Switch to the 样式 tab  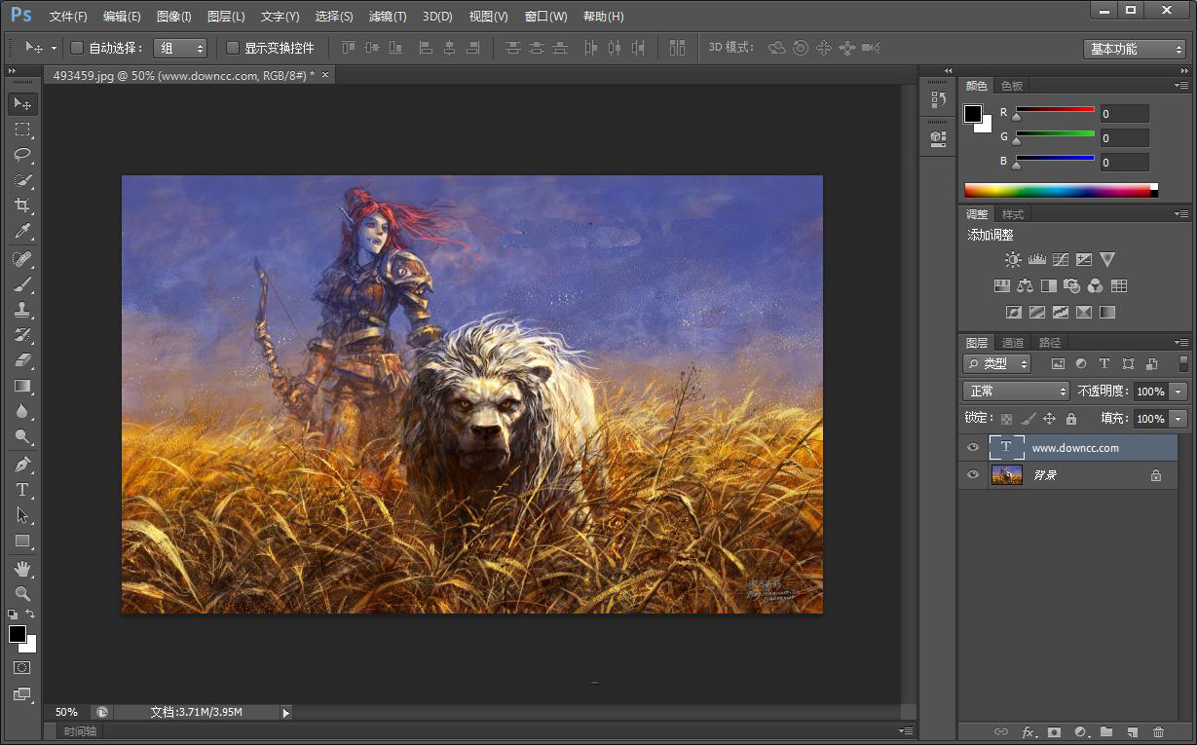(x=1013, y=214)
